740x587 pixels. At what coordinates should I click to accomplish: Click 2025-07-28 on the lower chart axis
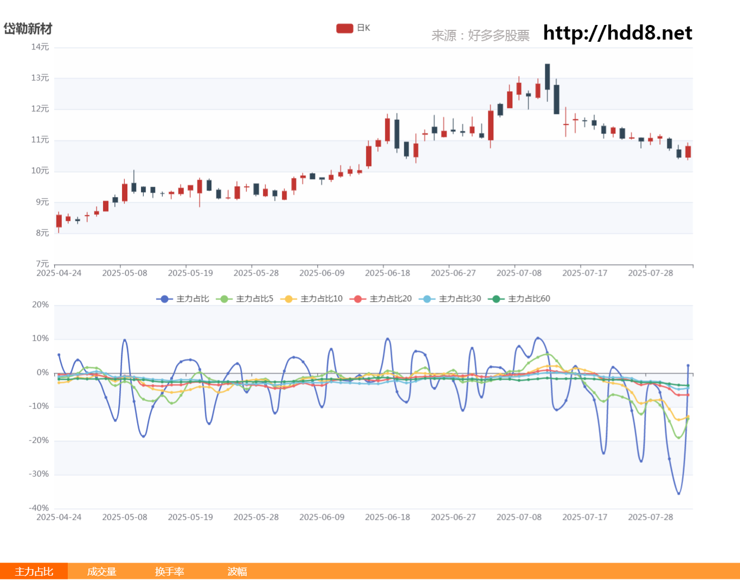coord(651,517)
